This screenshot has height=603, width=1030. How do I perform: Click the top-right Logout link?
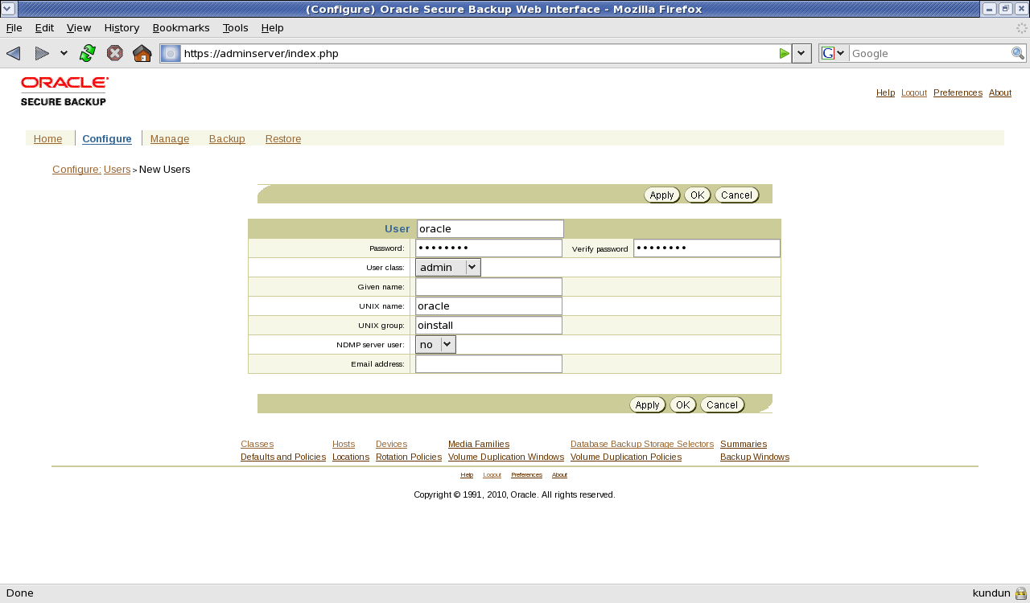coord(914,92)
